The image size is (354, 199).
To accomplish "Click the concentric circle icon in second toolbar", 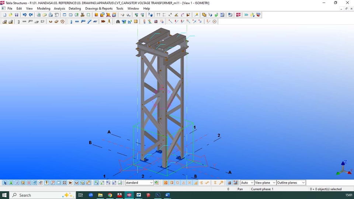I will (x=215, y=22).
